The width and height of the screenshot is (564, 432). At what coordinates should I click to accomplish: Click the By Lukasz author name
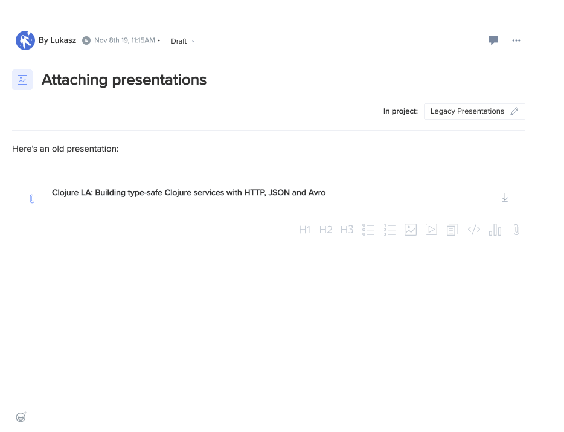(x=57, y=40)
